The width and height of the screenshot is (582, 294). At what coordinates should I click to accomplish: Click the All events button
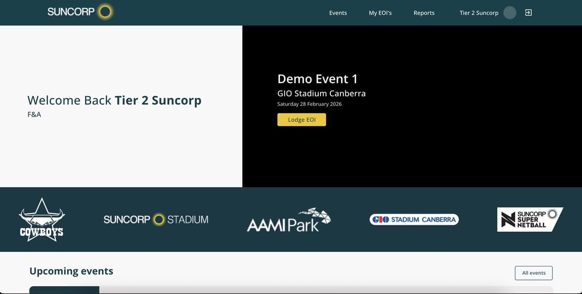point(533,273)
